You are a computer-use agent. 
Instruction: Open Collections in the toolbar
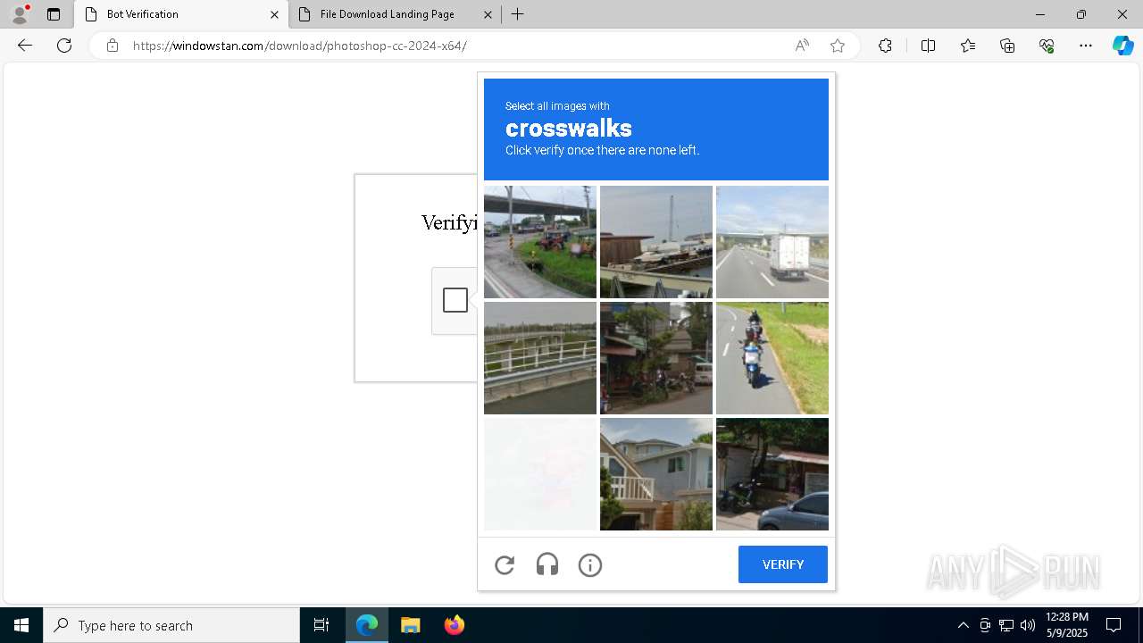(1007, 46)
